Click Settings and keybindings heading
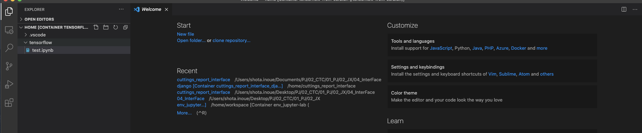 (x=418, y=67)
